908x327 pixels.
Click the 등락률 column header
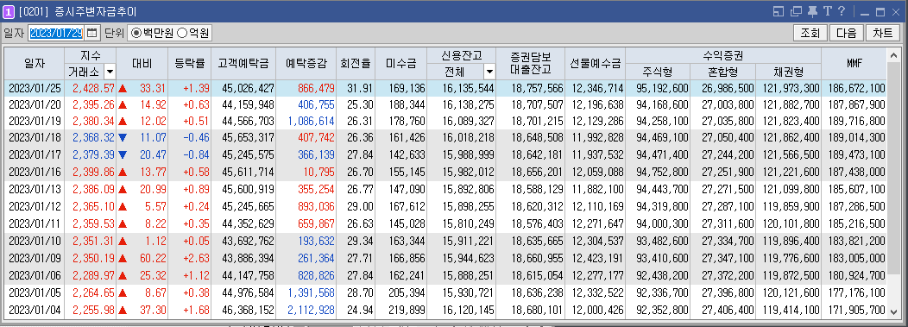[189, 64]
